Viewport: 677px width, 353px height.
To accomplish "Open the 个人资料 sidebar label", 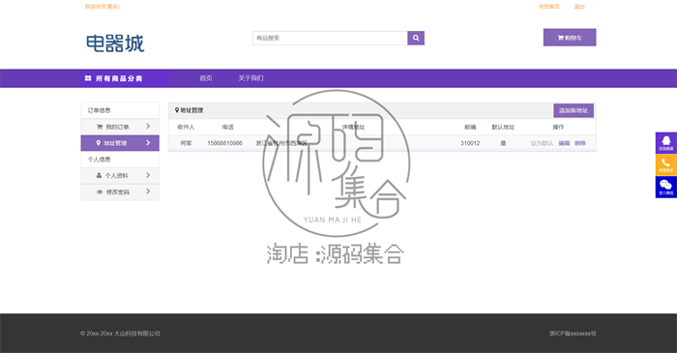I will click(117, 176).
